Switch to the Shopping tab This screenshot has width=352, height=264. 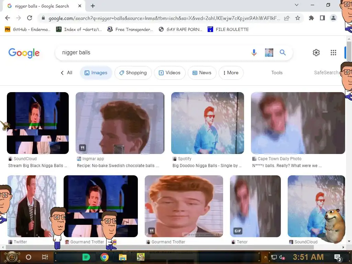click(133, 73)
